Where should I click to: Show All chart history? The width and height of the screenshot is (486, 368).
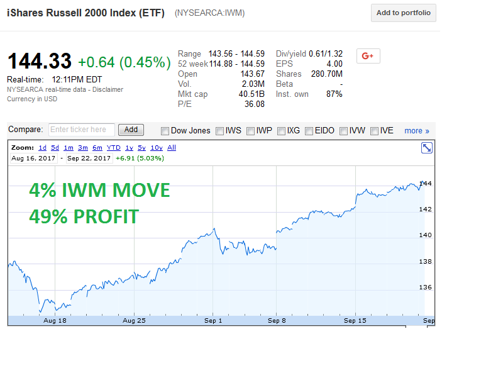click(172, 147)
